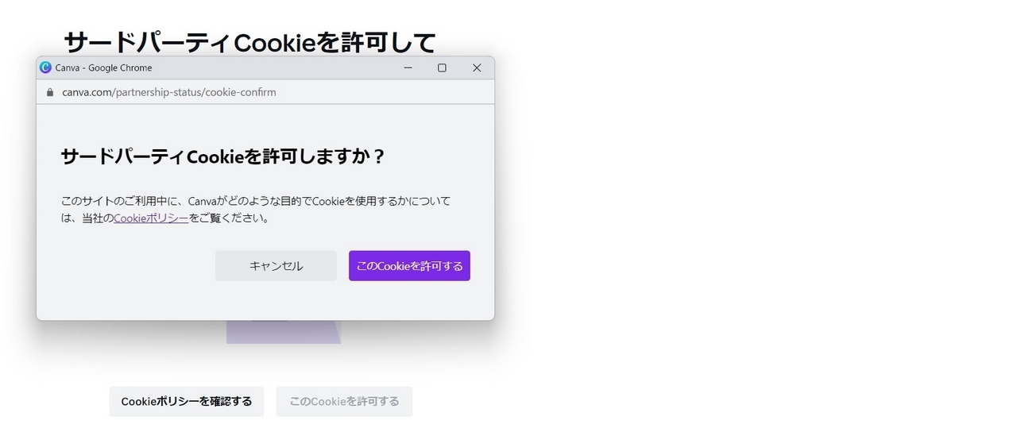Click the キャンセル button
Screen dimensions: 1017x432
point(276,266)
